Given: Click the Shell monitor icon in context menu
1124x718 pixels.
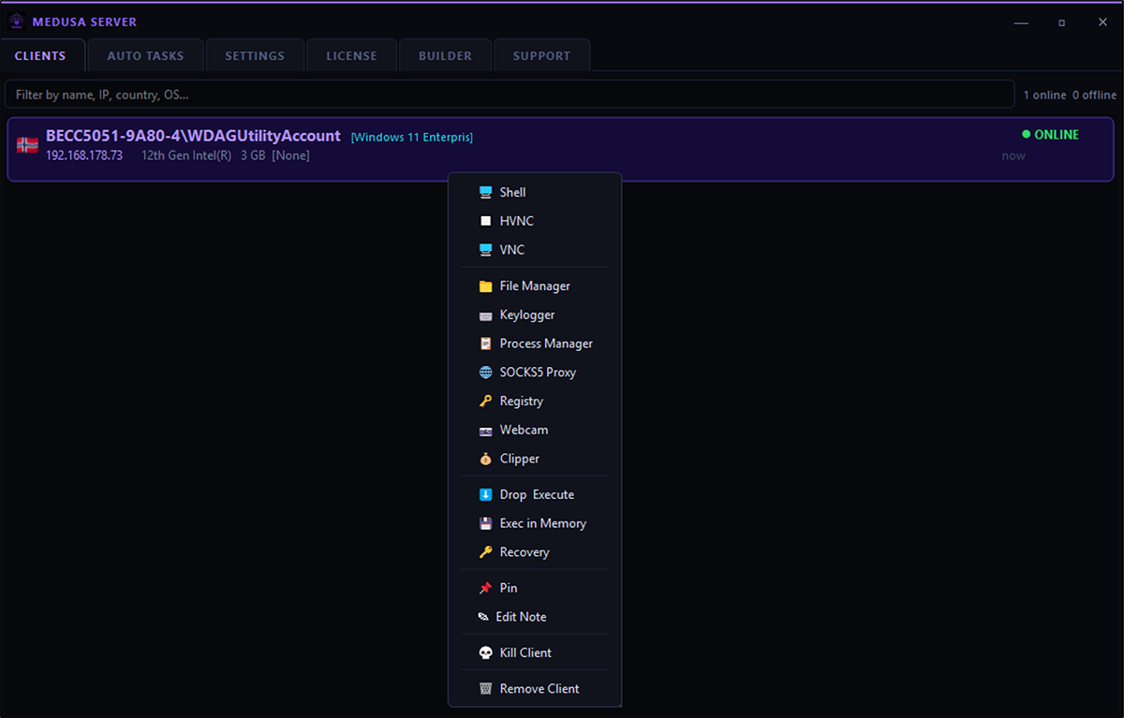Looking at the screenshot, I should [485, 192].
